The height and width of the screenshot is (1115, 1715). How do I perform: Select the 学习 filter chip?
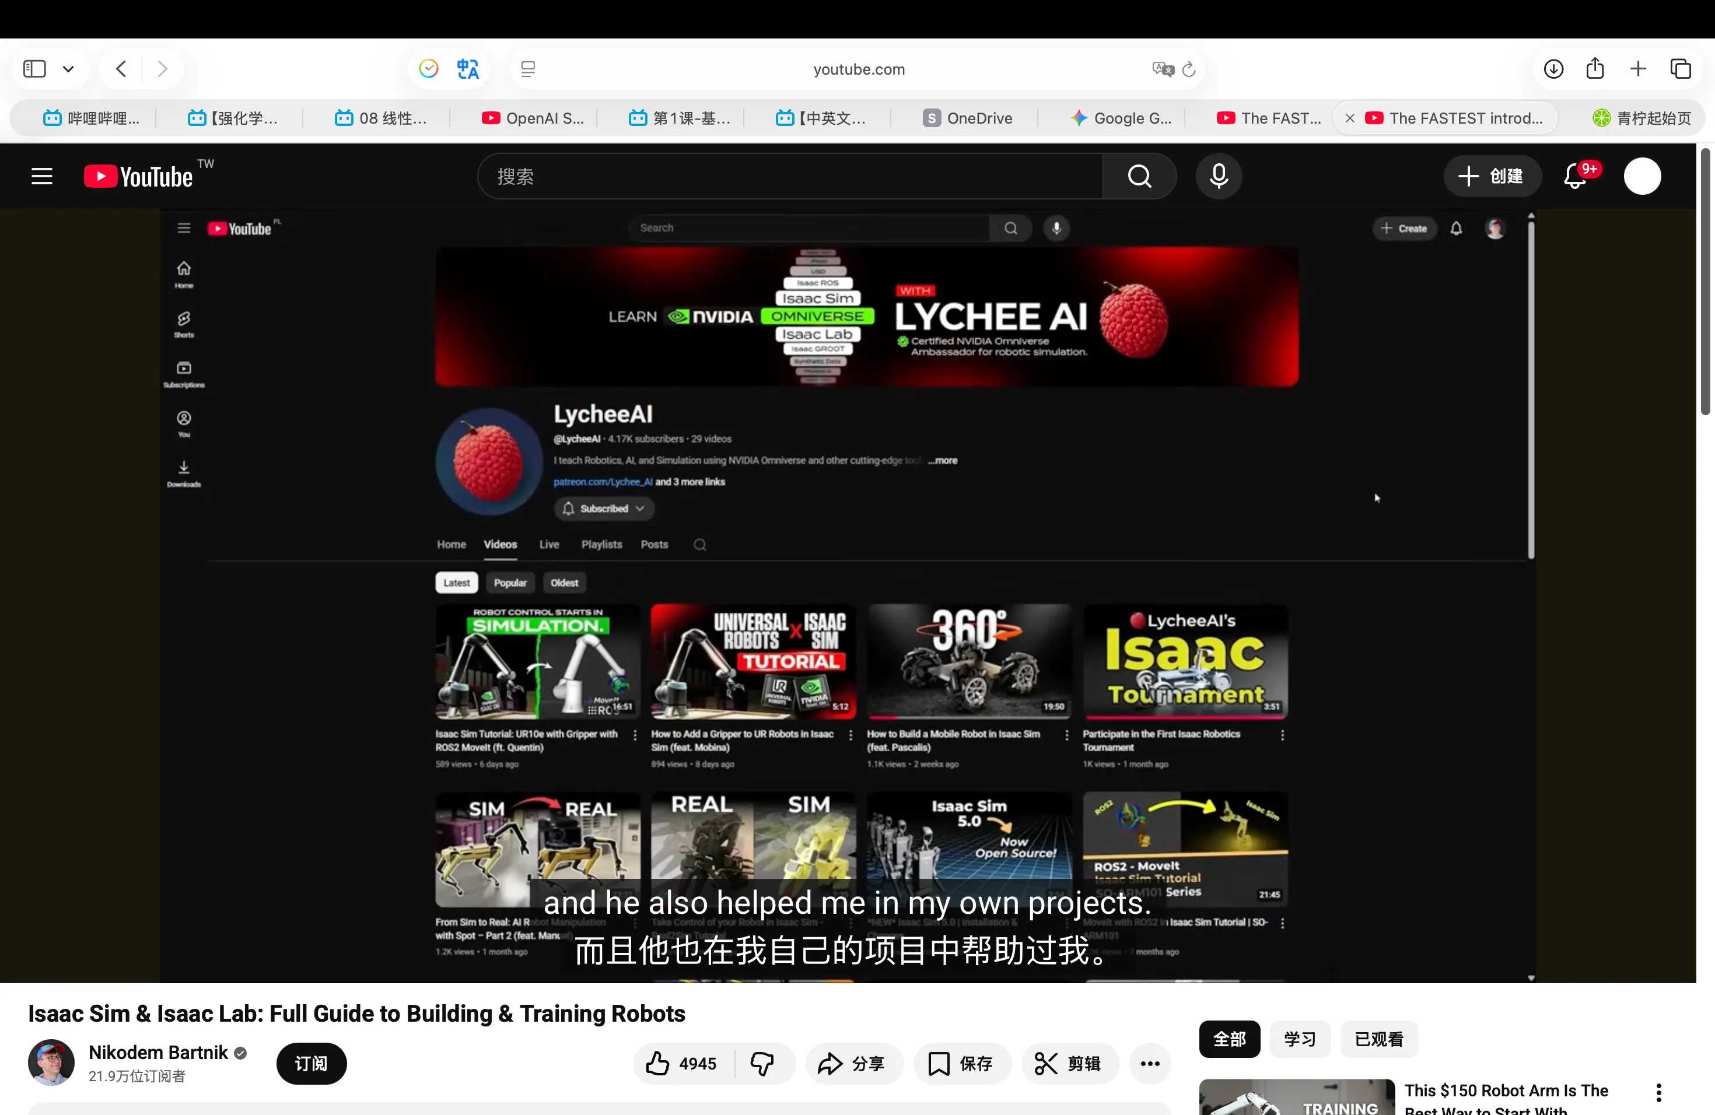1300,1039
